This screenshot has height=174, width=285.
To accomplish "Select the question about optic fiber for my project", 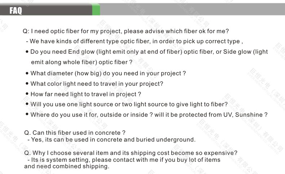I will tap(126, 31).
